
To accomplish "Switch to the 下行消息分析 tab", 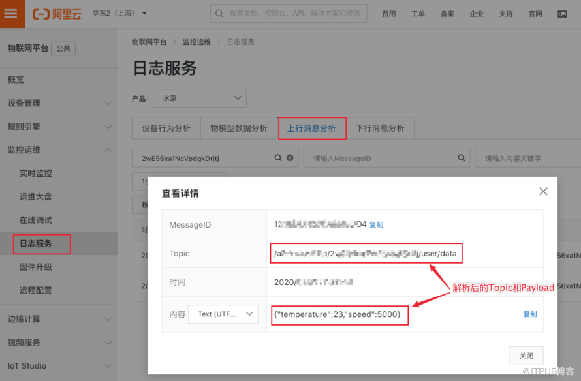I will pos(379,129).
